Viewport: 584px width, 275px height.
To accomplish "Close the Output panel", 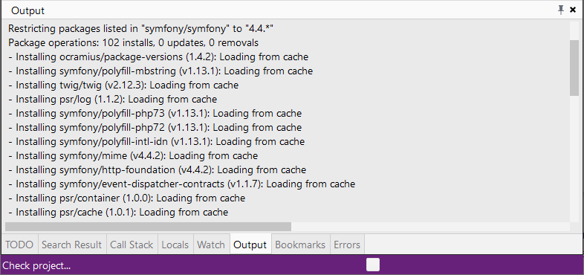I will click(x=573, y=10).
